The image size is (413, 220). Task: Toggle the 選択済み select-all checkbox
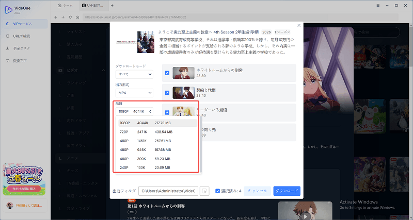point(217,191)
